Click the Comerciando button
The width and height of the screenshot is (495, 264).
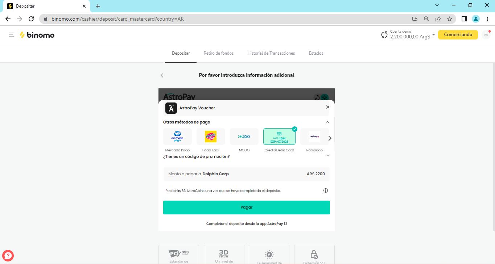click(458, 35)
